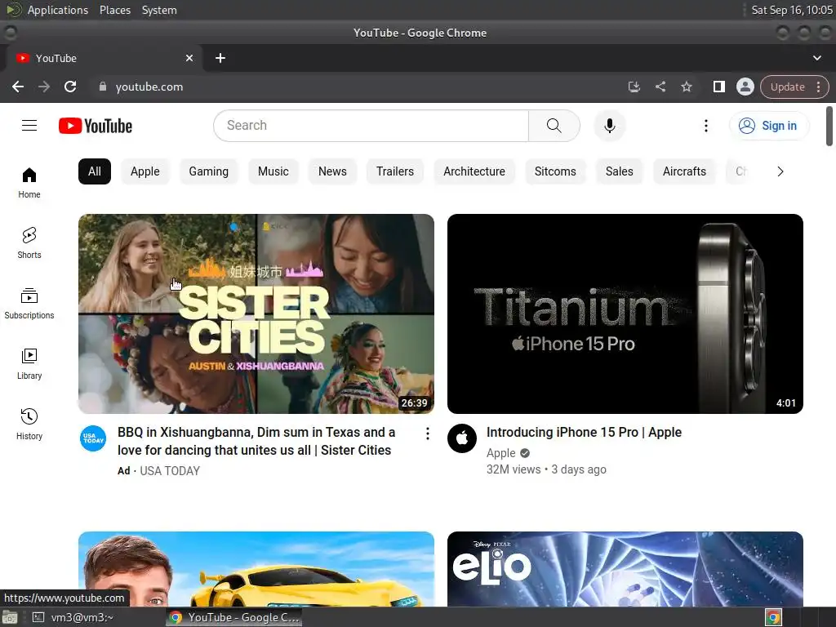This screenshot has width=836, height=627.
Task: Select the Music category chip
Action: (273, 171)
